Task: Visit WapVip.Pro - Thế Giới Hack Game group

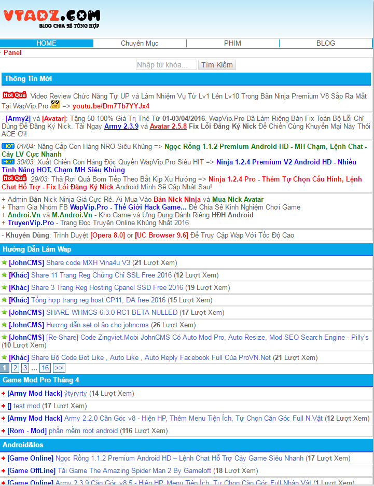Action: [128, 207]
